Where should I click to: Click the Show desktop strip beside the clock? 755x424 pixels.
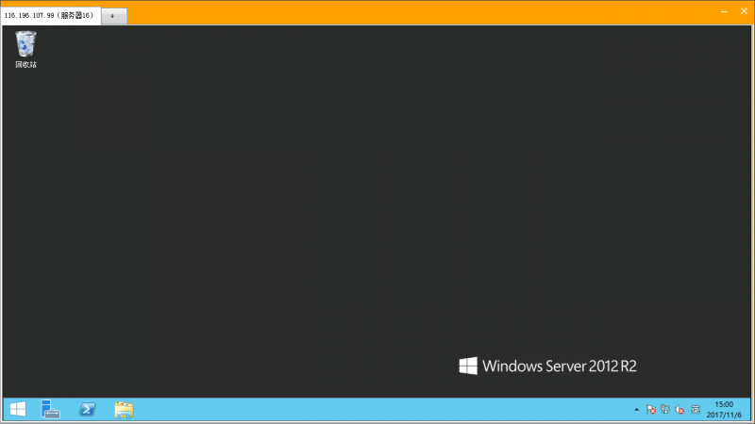coord(749,410)
